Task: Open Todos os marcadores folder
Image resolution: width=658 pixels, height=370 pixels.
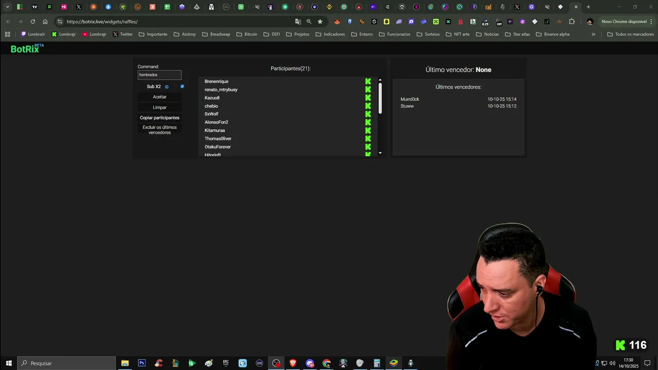Action: tap(630, 34)
